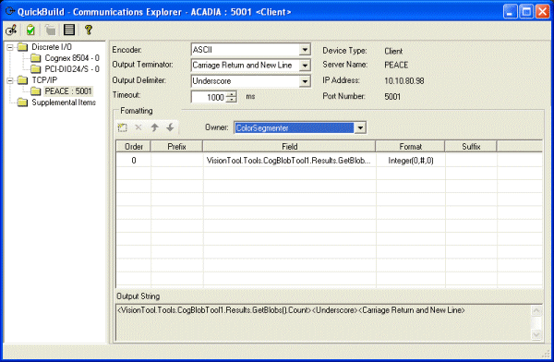Collapse the Discrete I/O tree node
Viewport: 554px width, 362px height.
pos(10,47)
